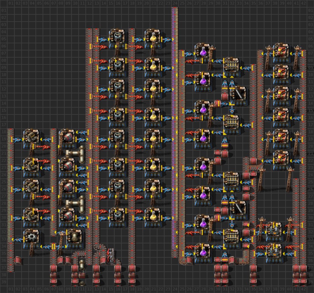Click the pipe junction on rows 27-29
The width and height of the screenshot is (314, 293).
75,205
